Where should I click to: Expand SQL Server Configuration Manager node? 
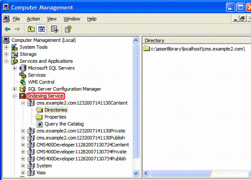[14, 89]
